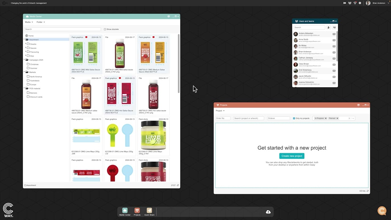The height and width of the screenshot is (220, 391).
Task: Click Brian Anderson's avatar in top bar
Action: coord(368,3)
